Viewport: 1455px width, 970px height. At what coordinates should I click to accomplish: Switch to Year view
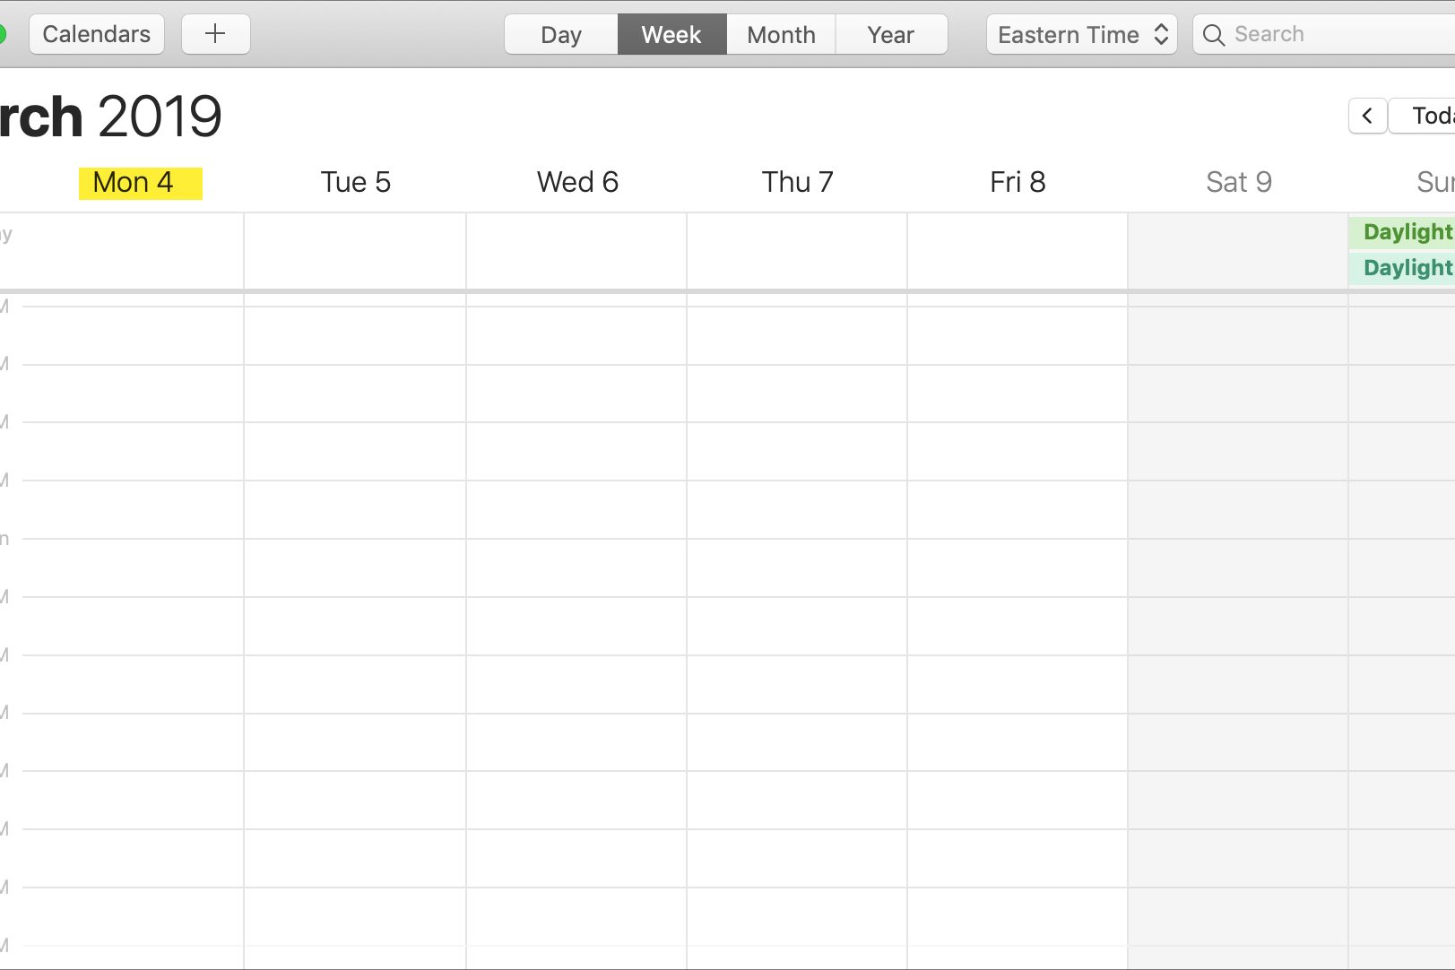coord(890,35)
